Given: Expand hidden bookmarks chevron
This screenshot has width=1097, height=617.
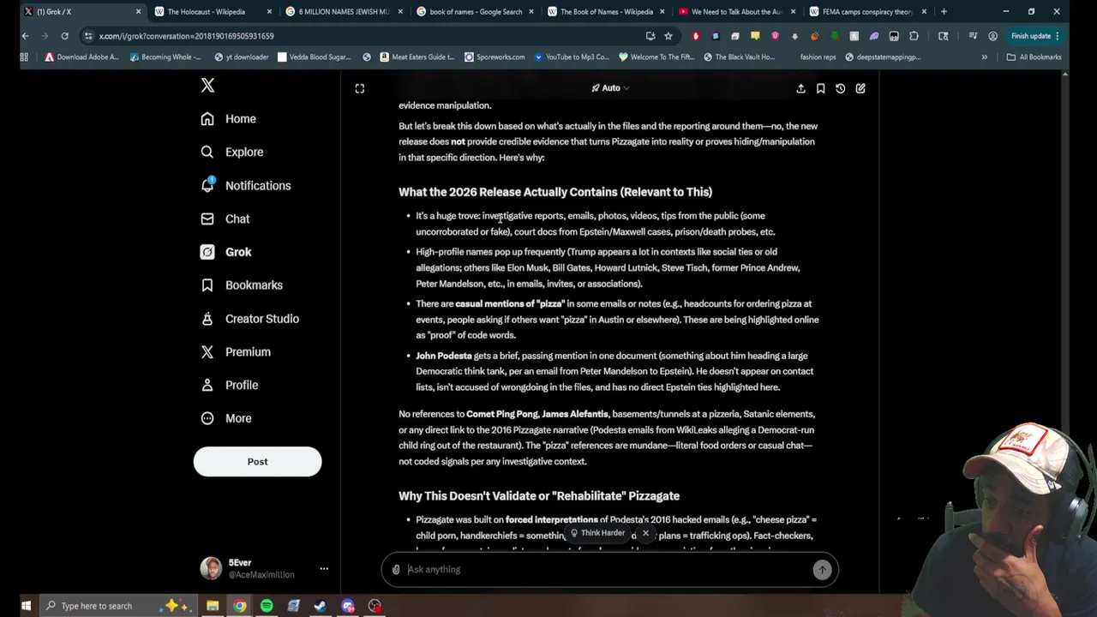Looking at the screenshot, I should click(984, 57).
